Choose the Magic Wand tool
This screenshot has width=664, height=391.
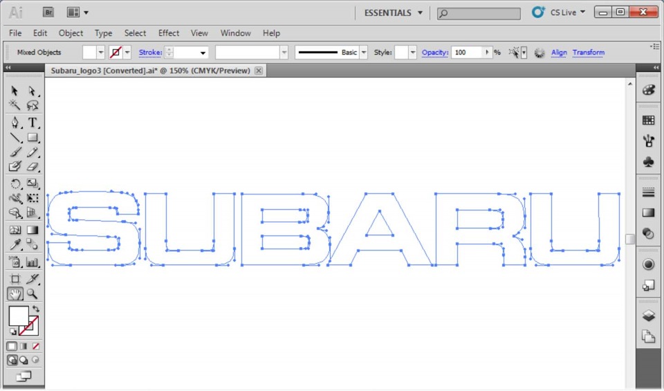pos(15,105)
